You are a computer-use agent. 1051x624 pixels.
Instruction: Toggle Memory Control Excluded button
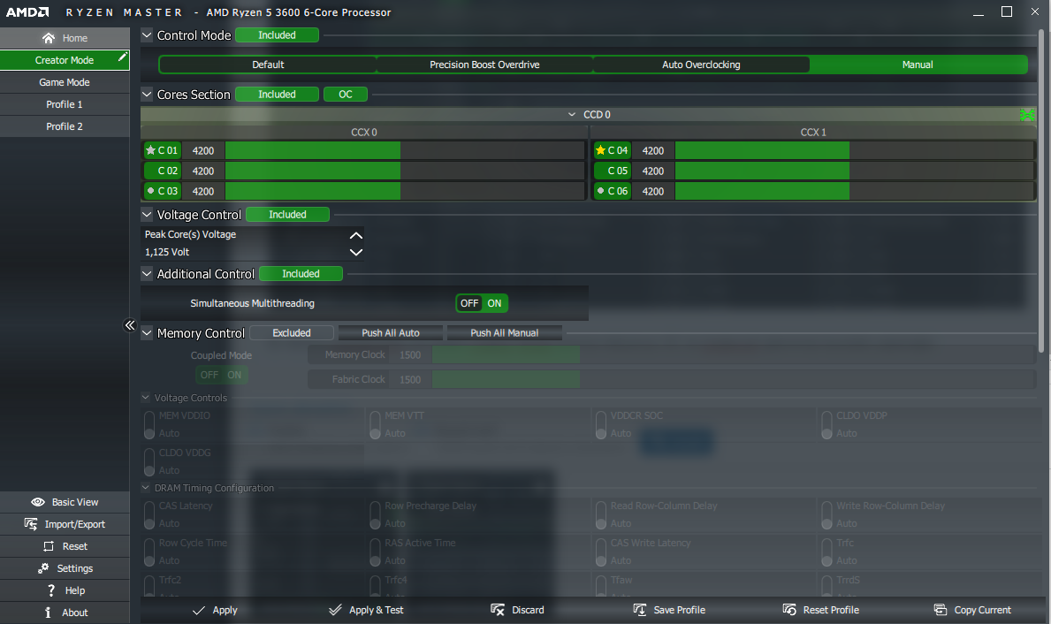292,333
